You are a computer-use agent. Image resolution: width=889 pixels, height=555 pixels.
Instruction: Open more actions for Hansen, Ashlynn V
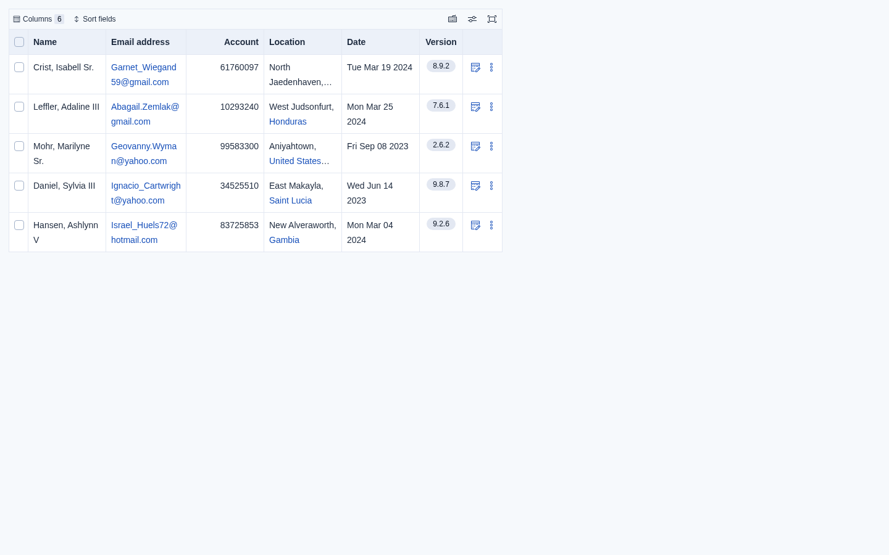point(491,225)
